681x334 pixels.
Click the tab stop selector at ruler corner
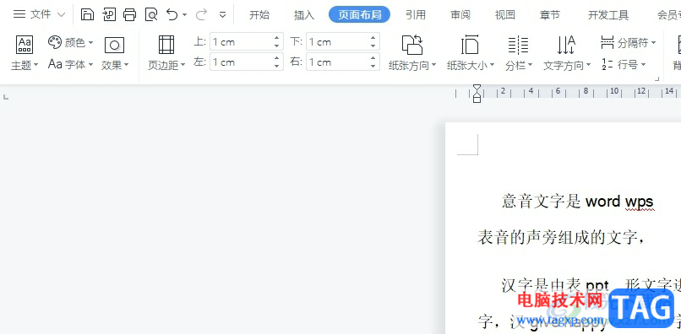(6, 96)
